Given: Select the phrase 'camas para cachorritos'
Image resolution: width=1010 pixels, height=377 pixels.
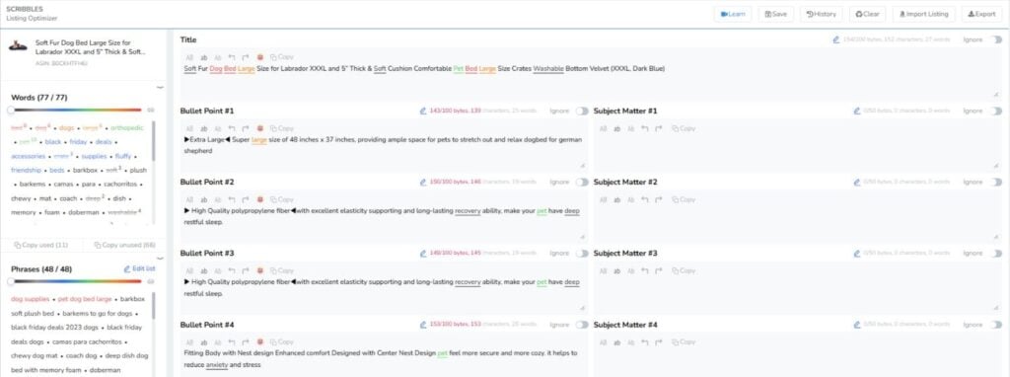Looking at the screenshot, I should pyautogui.click(x=87, y=341).
